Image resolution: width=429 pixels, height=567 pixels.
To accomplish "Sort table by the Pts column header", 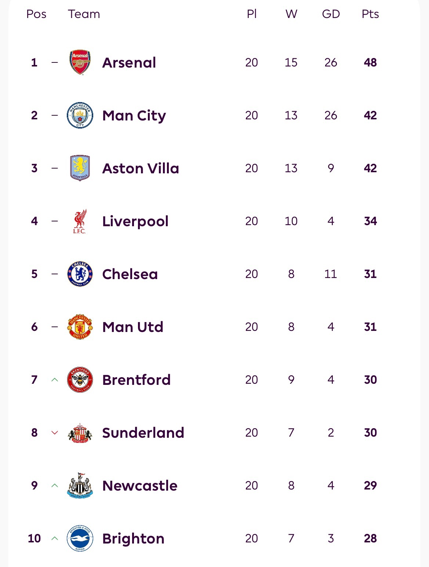I will click(x=370, y=14).
